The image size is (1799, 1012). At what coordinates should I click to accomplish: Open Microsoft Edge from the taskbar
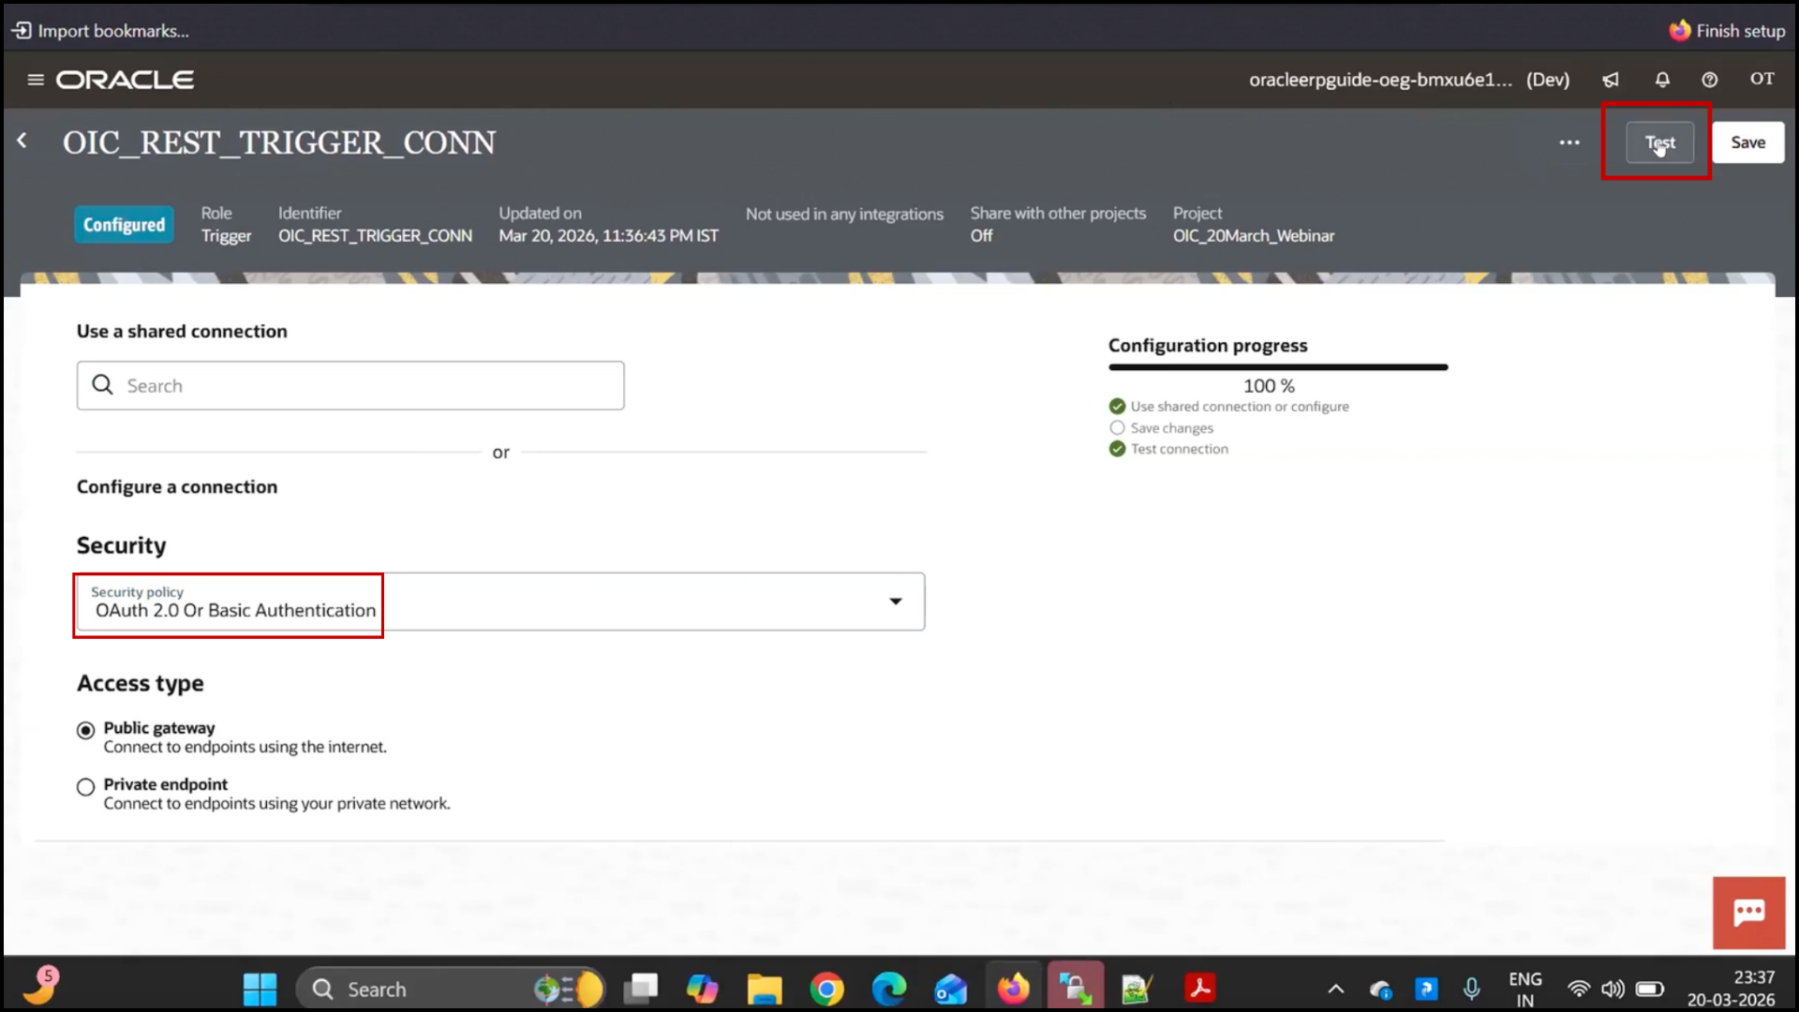pos(888,989)
